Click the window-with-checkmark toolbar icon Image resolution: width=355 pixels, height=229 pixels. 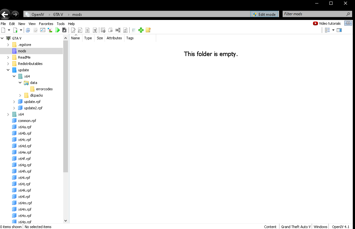click(43, 30)
